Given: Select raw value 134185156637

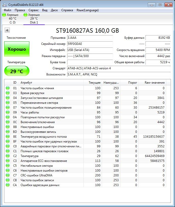Looking at the screenshot, I should pos(154,137).
